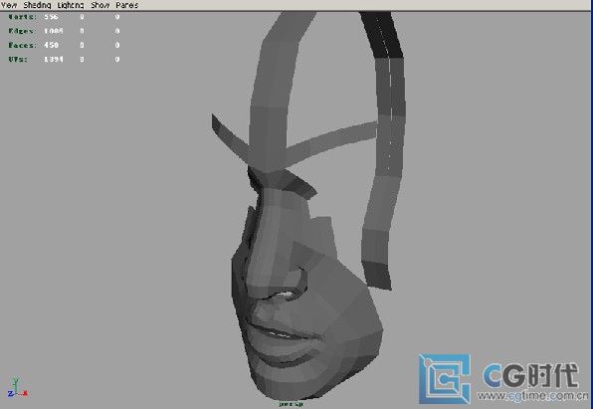Open the Panels menu

(127, 5)
